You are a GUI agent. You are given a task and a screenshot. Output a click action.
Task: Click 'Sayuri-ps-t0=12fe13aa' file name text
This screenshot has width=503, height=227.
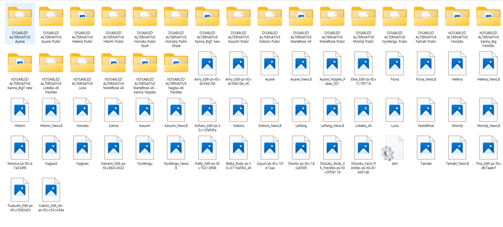270,166
